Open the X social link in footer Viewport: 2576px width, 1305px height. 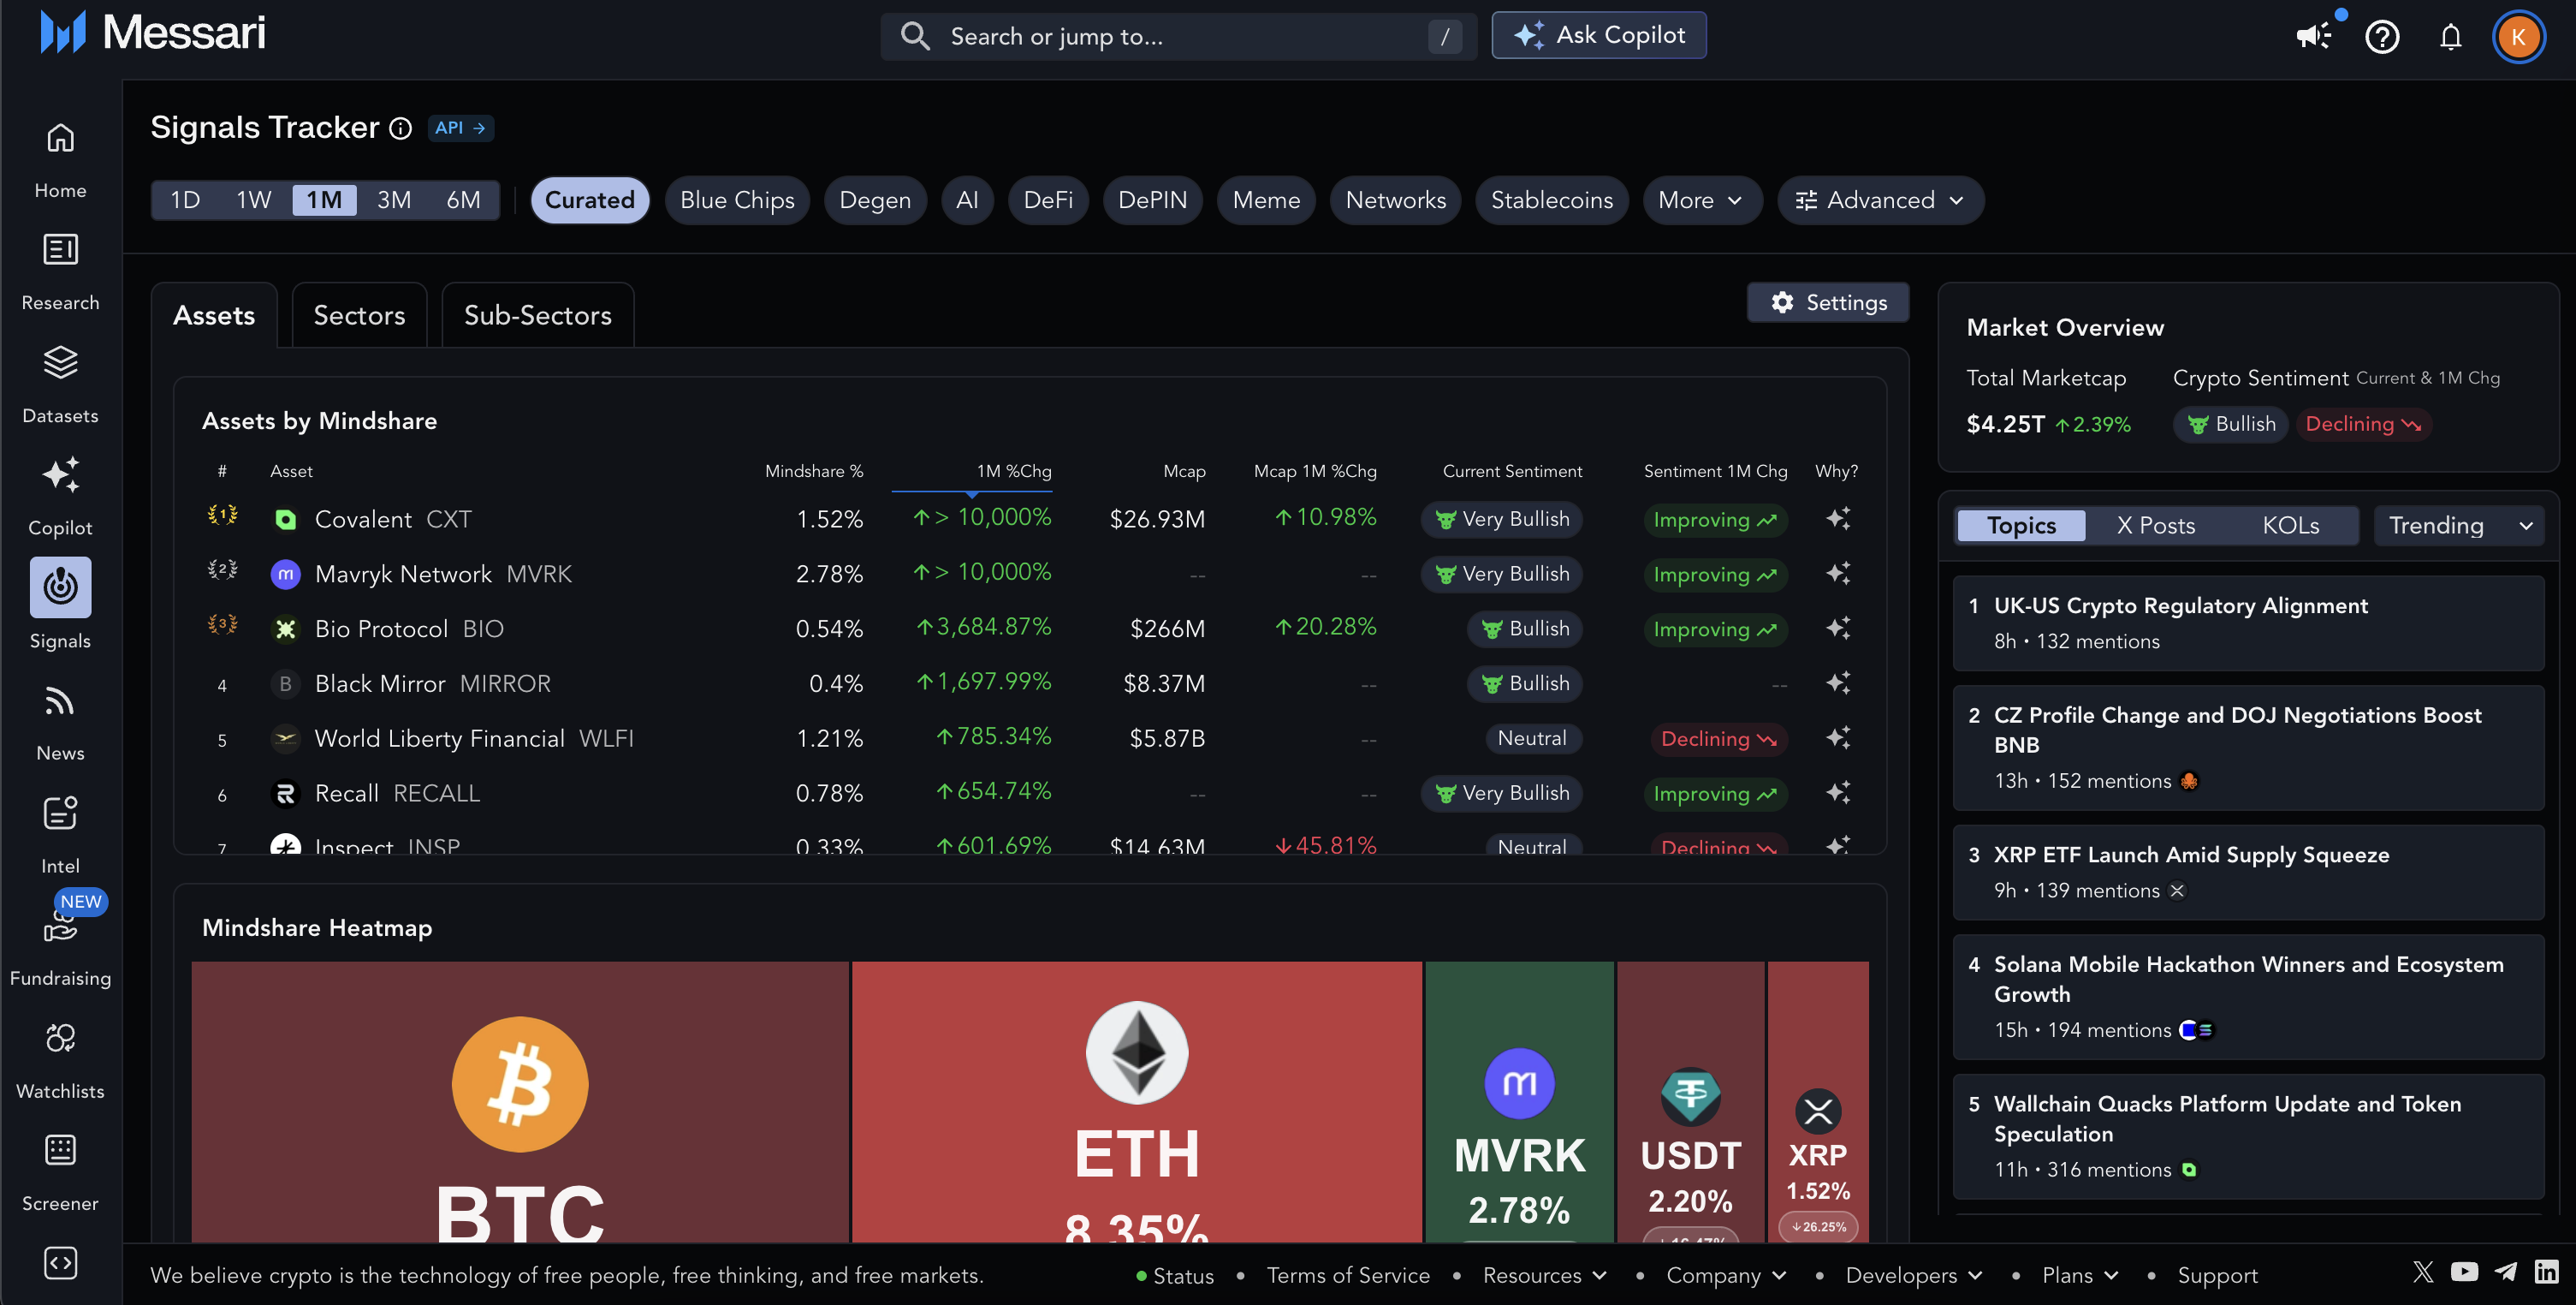2423,1272
